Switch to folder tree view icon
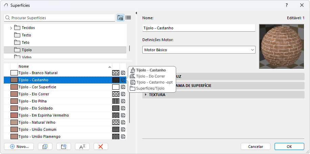The image size is (310, 154). [120, 18]
